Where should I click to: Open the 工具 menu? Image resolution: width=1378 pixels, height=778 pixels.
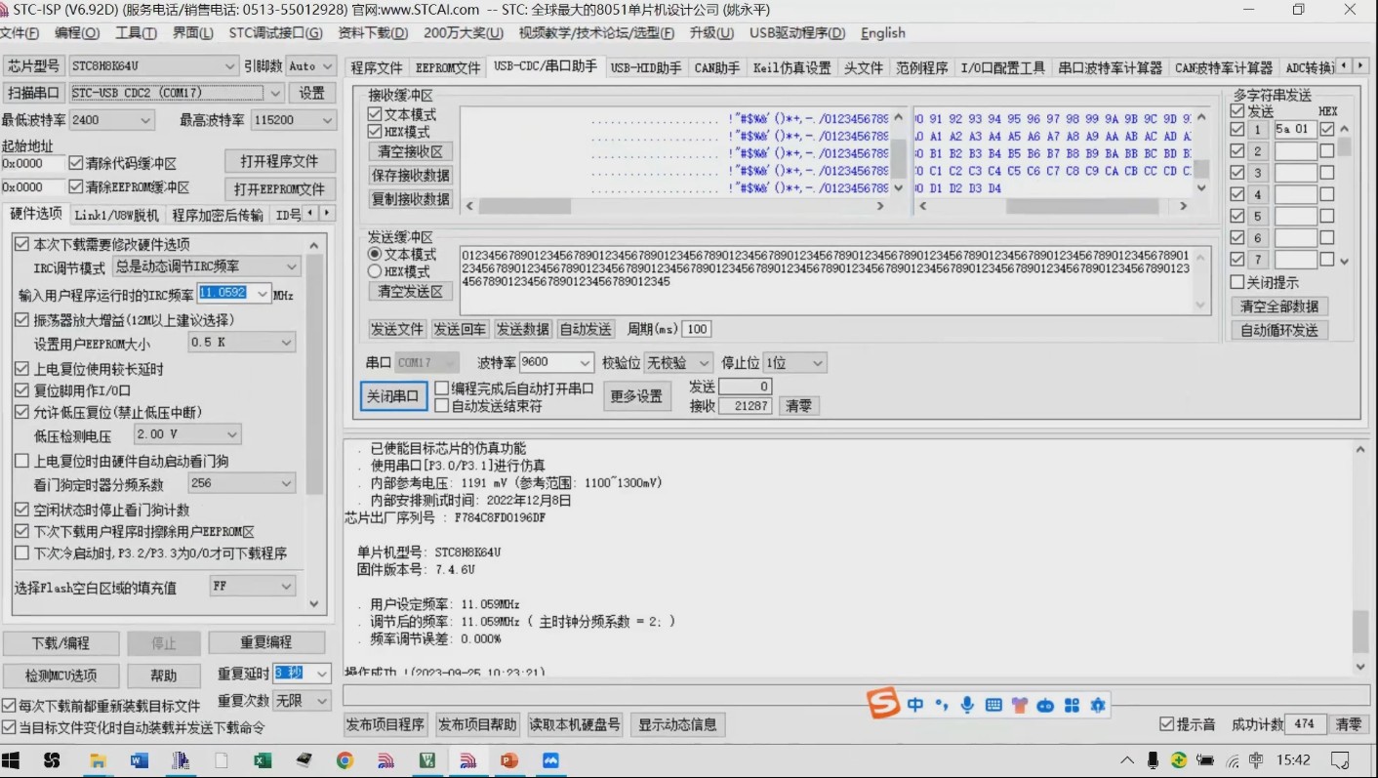pyautogui.click(x=135, y=32)
